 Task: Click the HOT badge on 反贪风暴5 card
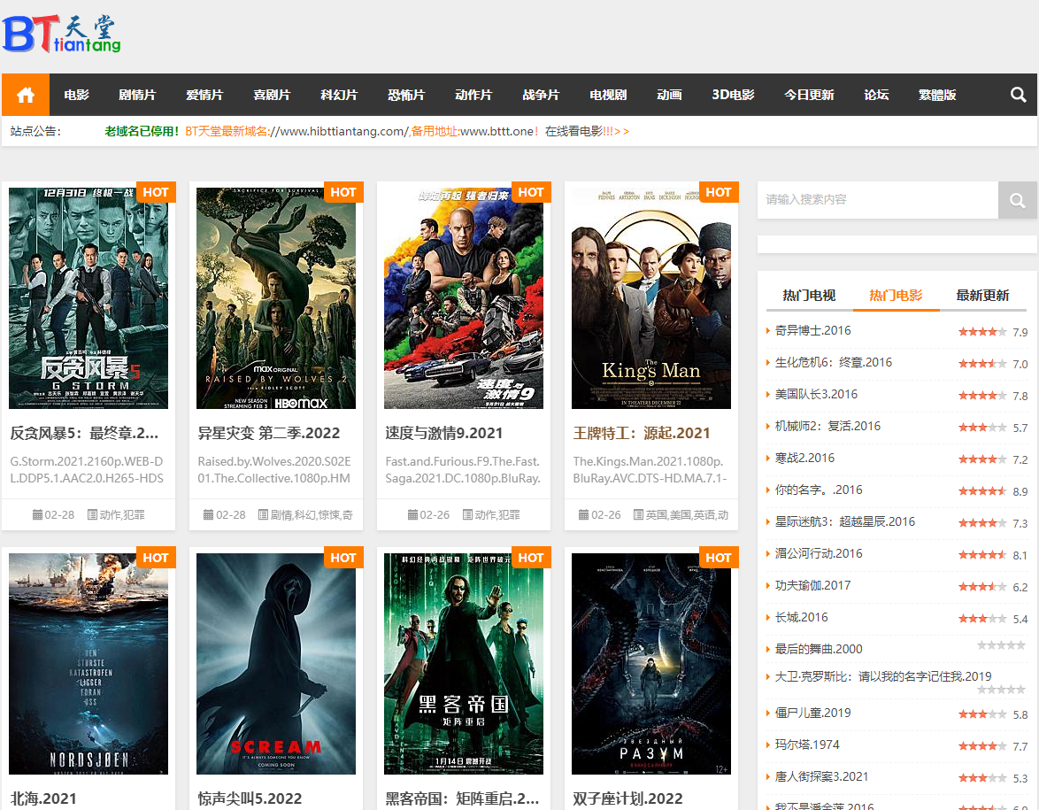point(156,192)
